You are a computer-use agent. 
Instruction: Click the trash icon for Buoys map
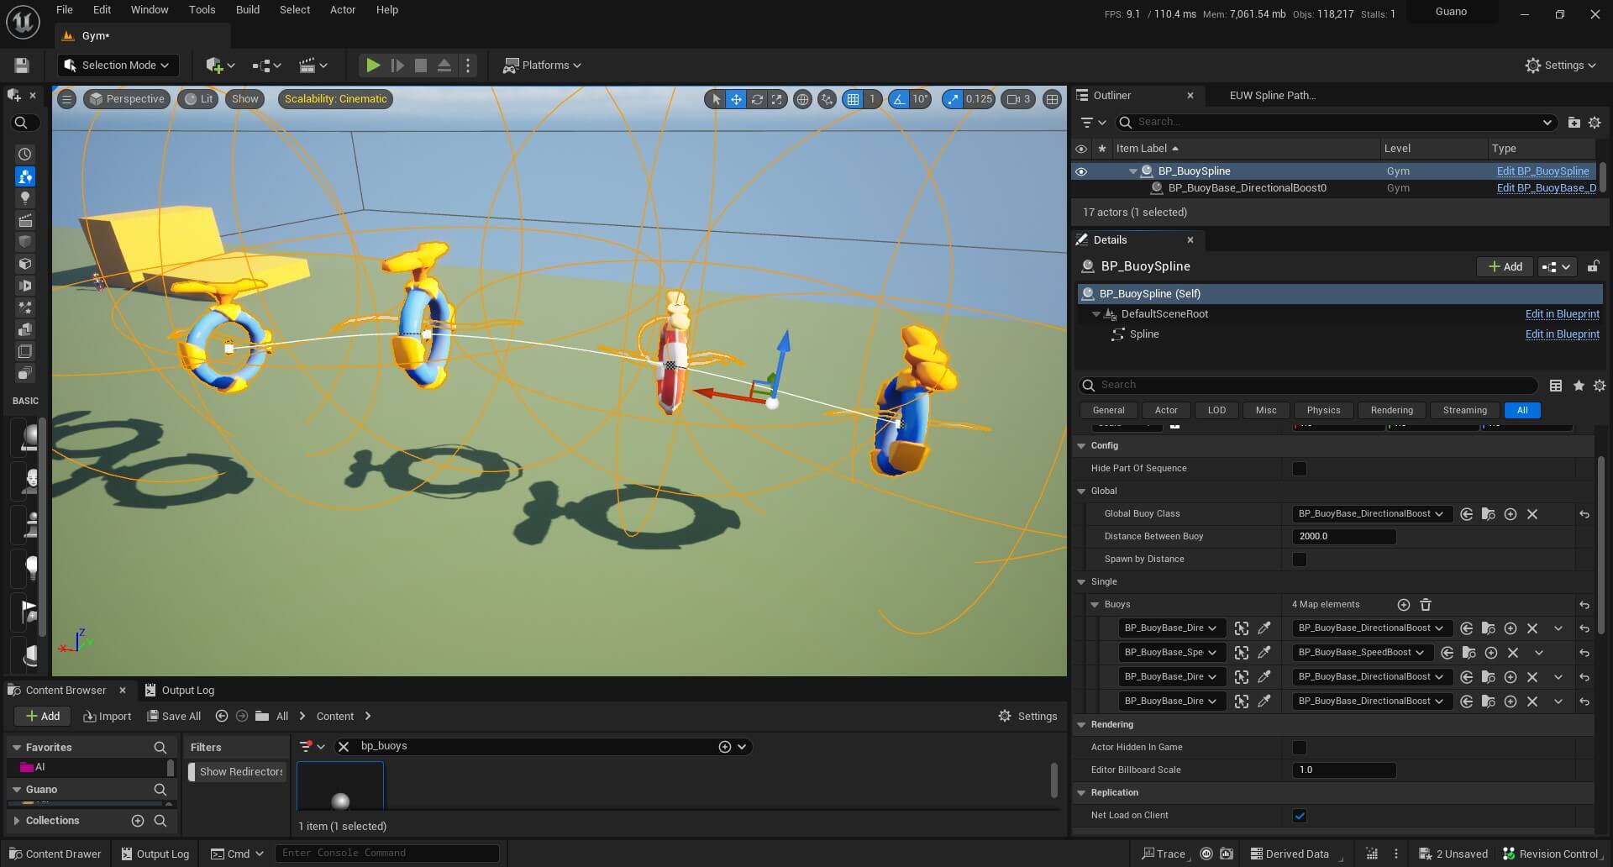pos(1426,605)
